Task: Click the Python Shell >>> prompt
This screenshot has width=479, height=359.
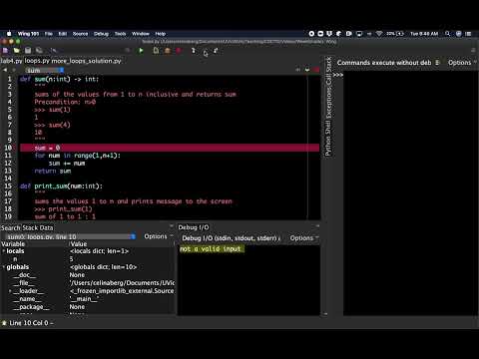Action: click(x=338, y=75)
